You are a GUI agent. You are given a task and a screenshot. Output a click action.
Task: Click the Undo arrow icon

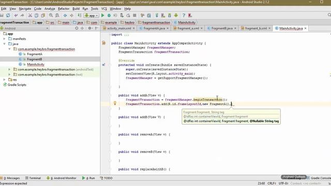pyautogui.click(x=16, y=16)
